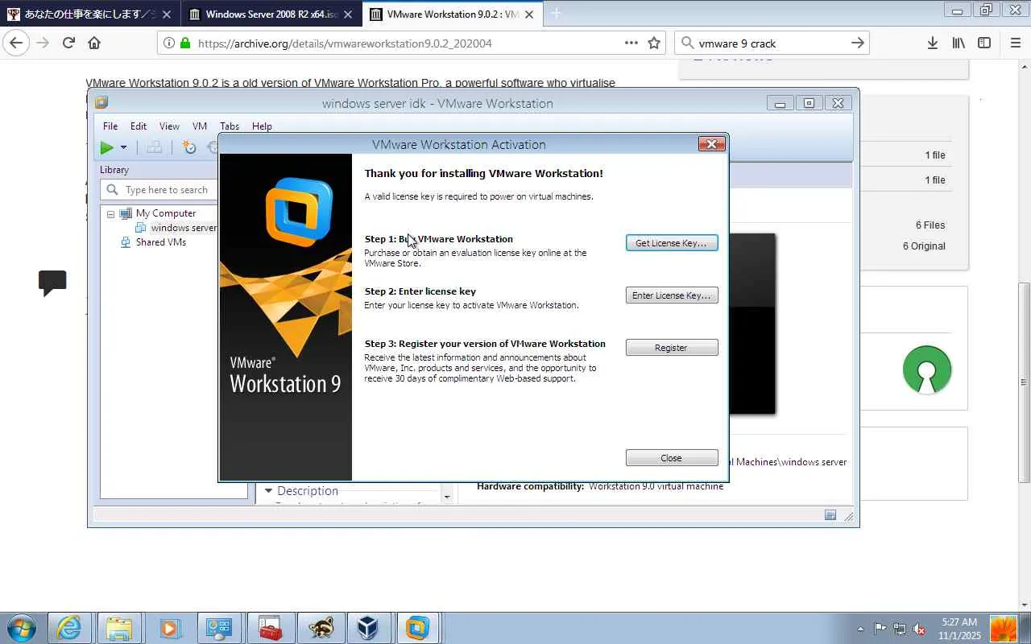
Task: Open the Windows Start menu
Action: 20,629
